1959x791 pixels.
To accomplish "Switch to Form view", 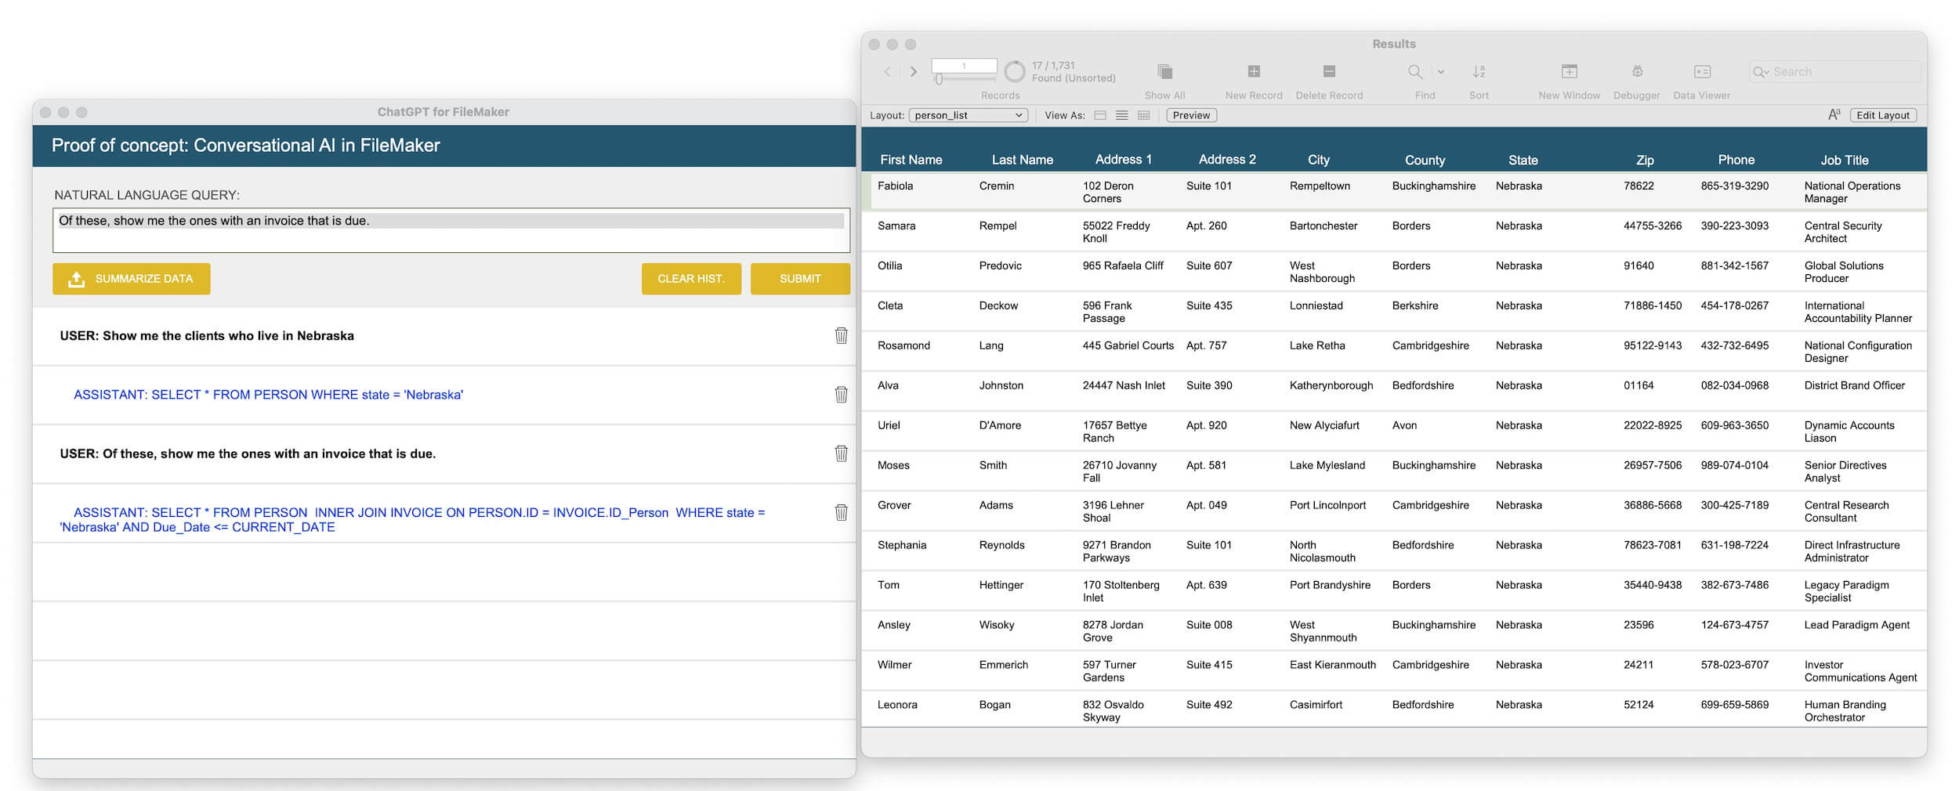I will [x=1100, y=115].
